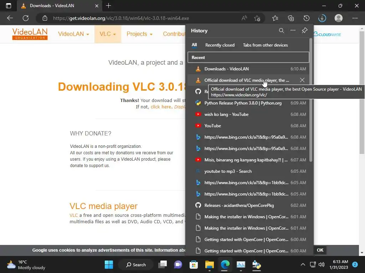Viewport: 365px width, 273px height.
Task: Click the VideoLAN Organization logo
Action: (30, 34)
